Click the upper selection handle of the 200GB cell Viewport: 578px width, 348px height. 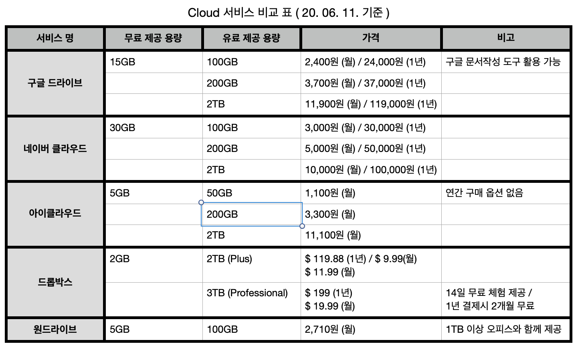tap(201, 202)
